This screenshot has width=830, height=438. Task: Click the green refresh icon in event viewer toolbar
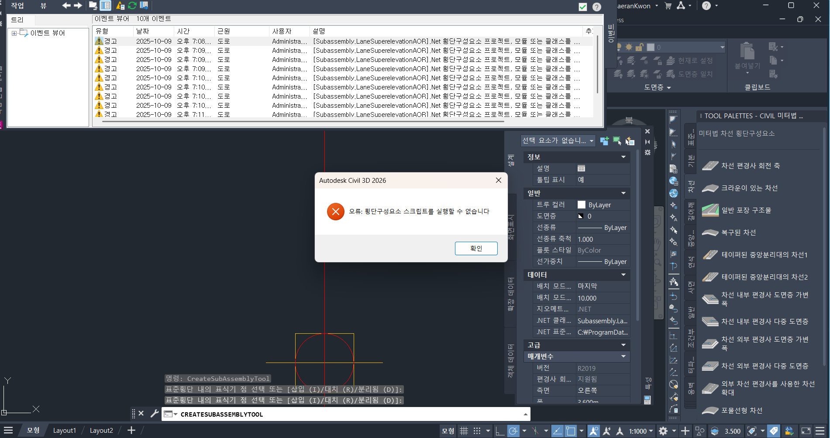132,6
